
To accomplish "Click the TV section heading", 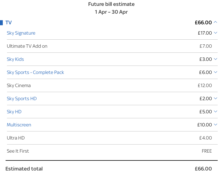I will 9,23.
